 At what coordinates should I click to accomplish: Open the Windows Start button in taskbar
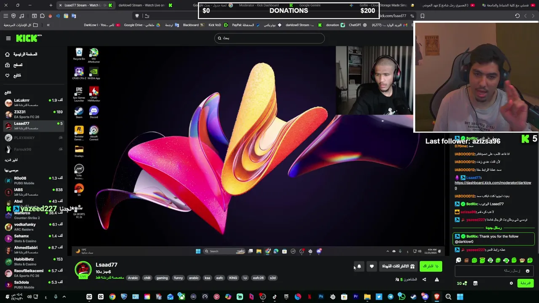tap(460, 297)
